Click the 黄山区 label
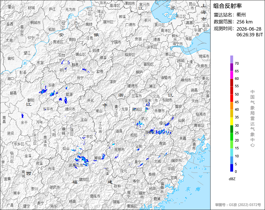The width and height of the screenshot is (265, 210). tap(81, 54)
